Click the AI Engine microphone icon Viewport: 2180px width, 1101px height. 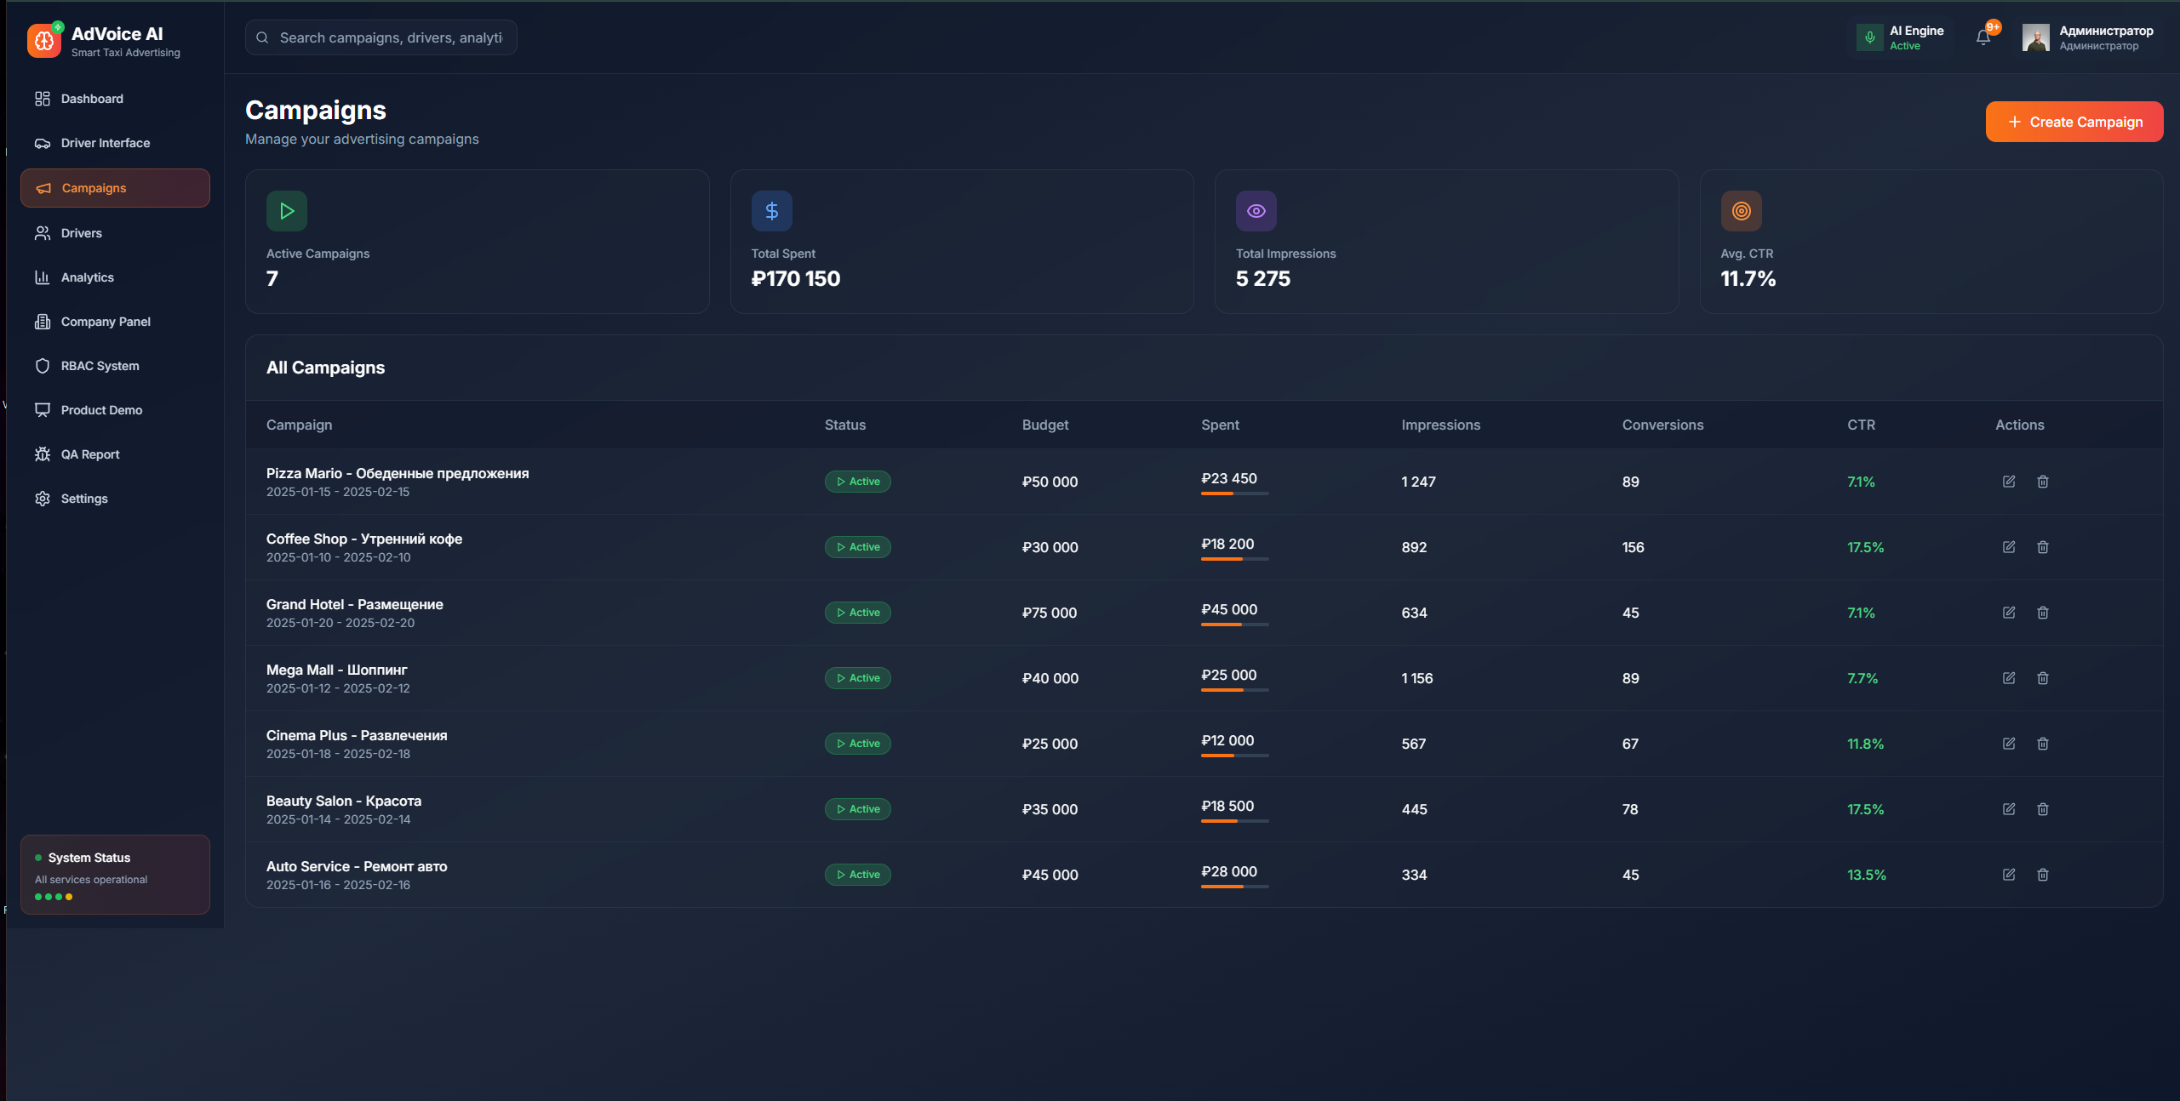click(x=1869, y=37)
